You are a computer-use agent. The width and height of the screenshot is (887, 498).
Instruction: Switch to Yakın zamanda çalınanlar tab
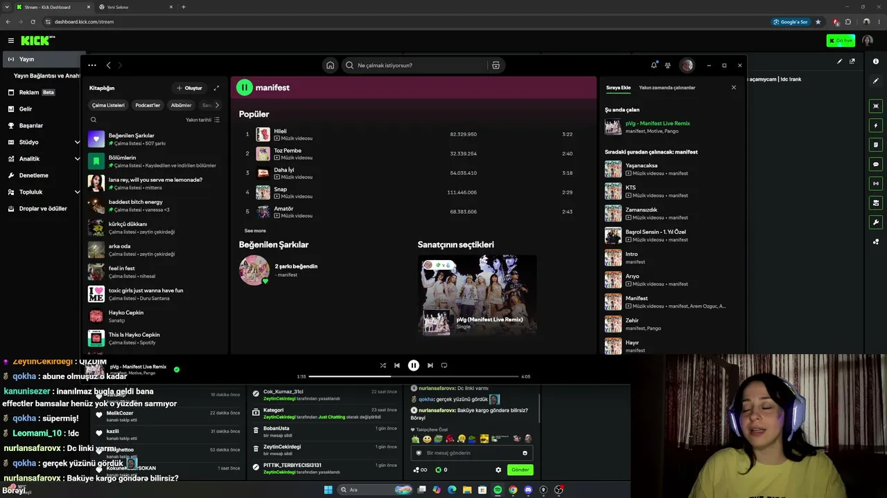click(x=667, y=88)
